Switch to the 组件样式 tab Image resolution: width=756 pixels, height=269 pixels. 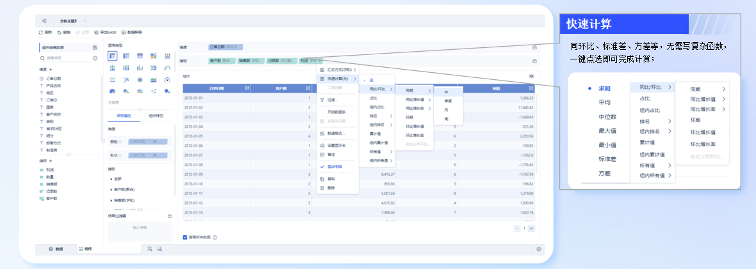tap(156, 116)
